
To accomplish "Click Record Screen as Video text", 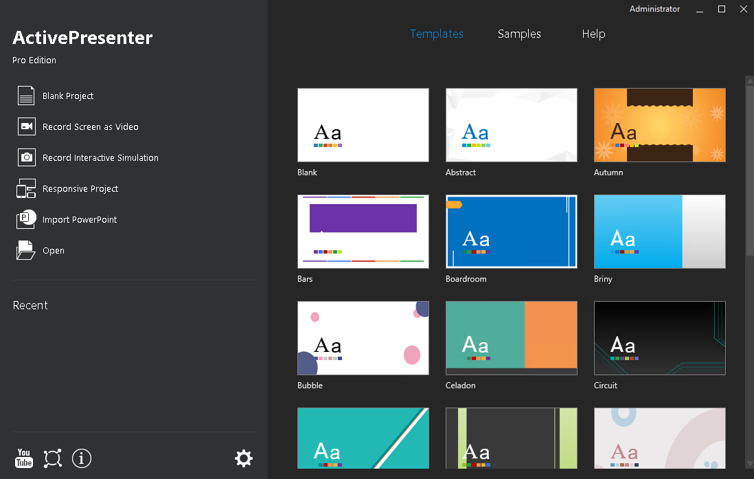I will (91, 126).
